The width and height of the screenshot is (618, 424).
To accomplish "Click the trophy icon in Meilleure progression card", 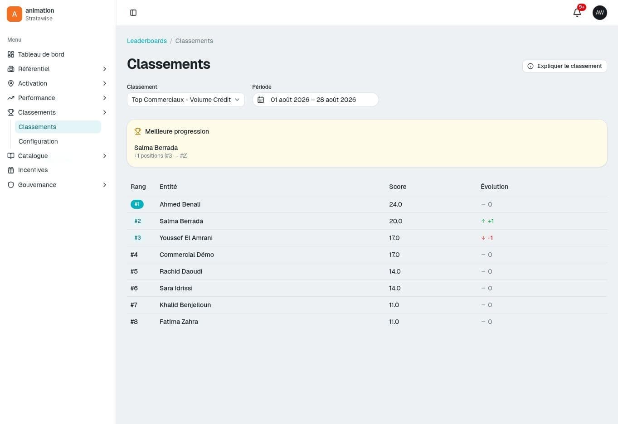I will [138, 131].
